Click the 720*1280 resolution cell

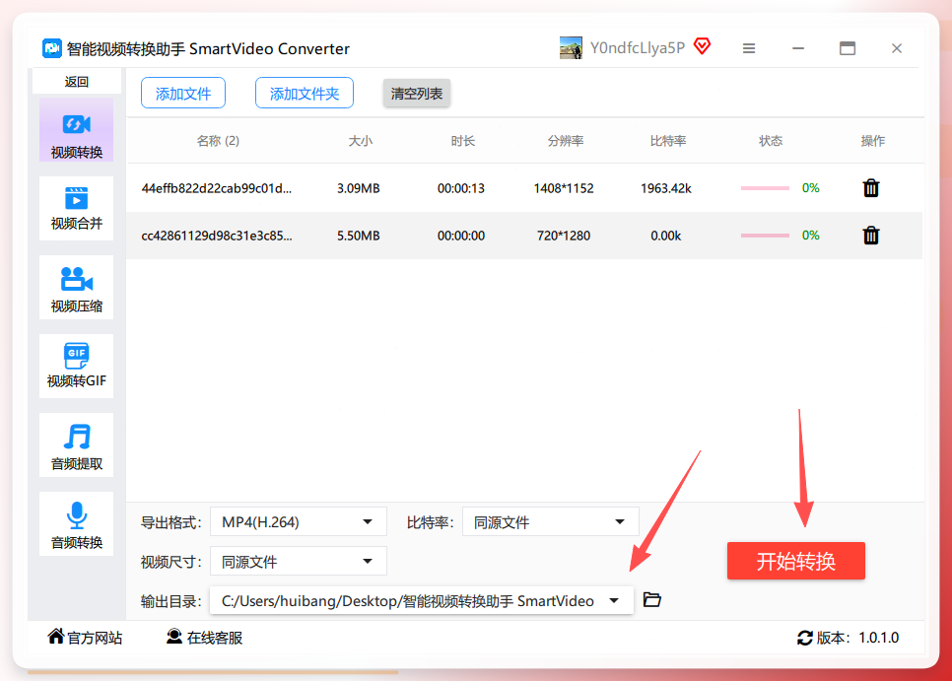point(564,236)
